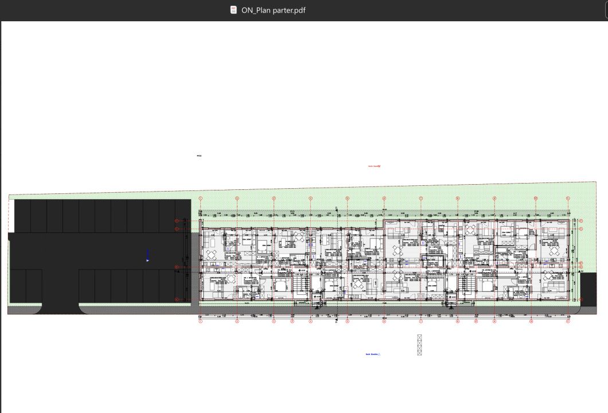The width and height of the screenshot is (608, 413).
Task: Click the blue north arrow in parking lot
Action: click(148, 255)
